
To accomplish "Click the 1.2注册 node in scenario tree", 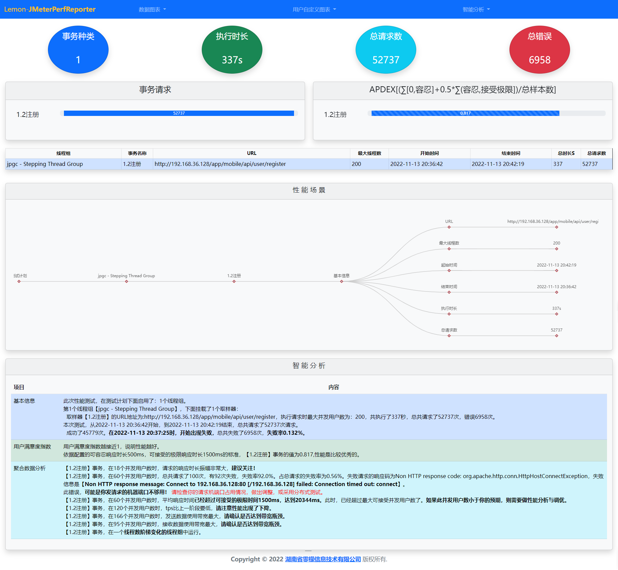I will pos(234,282).
